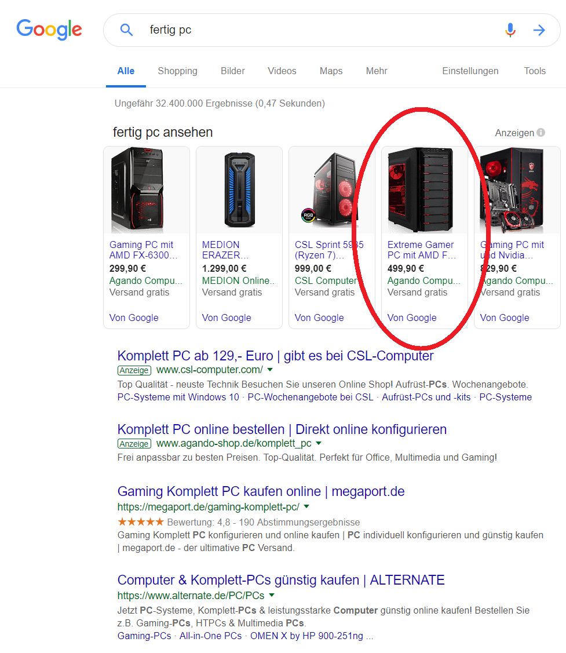Open the search Tools
Image resolution: width=566 pixels, height=653 pixels.
click(535, 71)
